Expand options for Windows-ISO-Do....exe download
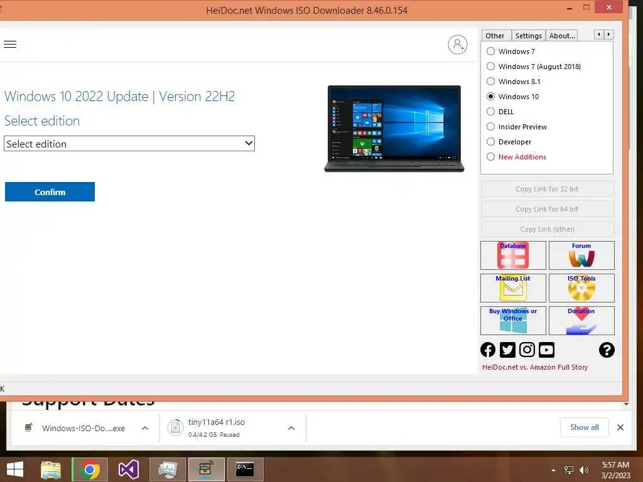The height and width of the screenshot is (482, 643). coord(145,428)
